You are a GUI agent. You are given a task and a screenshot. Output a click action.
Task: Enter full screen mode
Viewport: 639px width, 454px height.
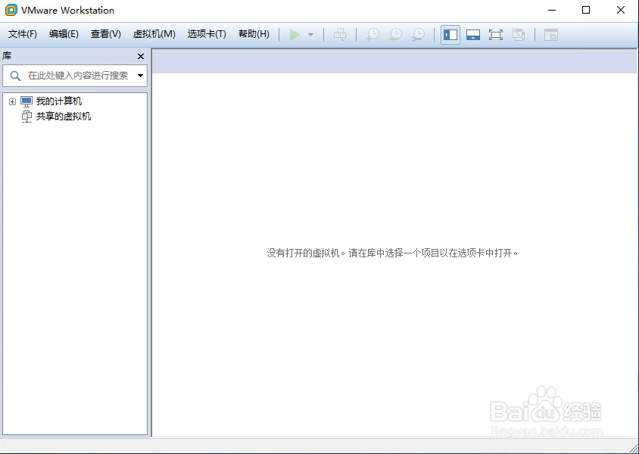(x=495, y=34)
